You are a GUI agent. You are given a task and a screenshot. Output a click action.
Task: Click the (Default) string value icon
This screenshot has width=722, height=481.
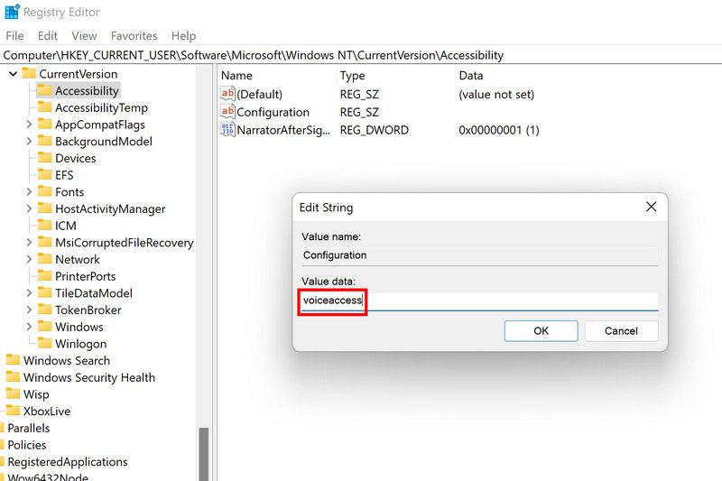coord(228,94)
